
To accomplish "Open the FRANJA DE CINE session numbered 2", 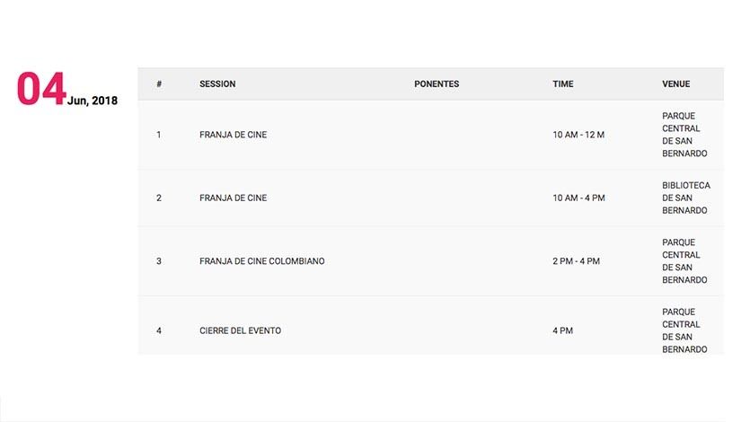I will point(233,198).
